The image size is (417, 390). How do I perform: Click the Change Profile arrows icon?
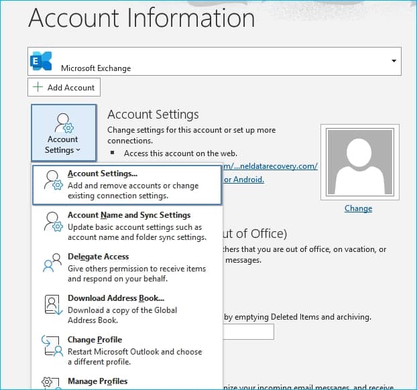[52, 346]
